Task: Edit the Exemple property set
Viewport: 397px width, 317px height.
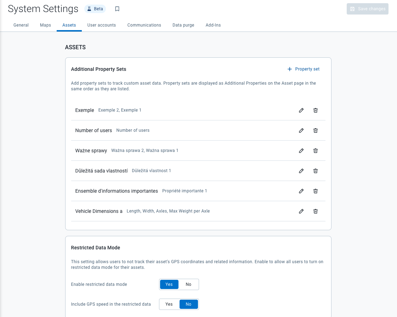Action: click(301, 110)
